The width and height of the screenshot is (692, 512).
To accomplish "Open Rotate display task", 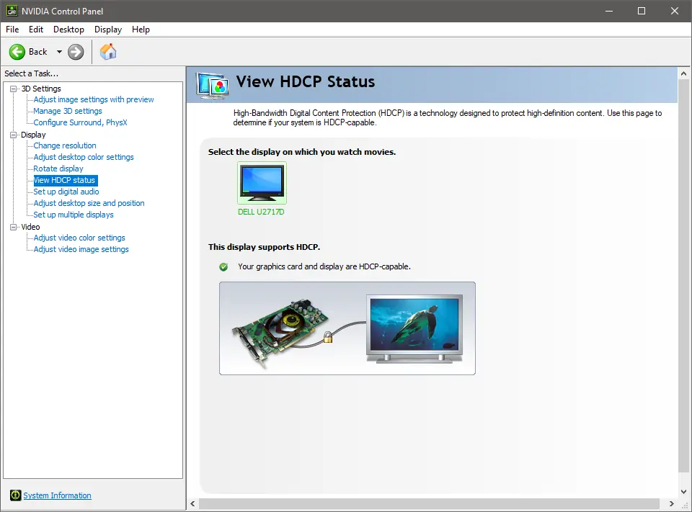I will coord(58,169).
